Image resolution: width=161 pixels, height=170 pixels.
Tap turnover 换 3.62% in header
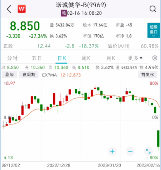coord(58,36)
